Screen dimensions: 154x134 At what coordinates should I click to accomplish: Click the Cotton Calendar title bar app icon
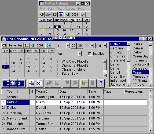41,3
